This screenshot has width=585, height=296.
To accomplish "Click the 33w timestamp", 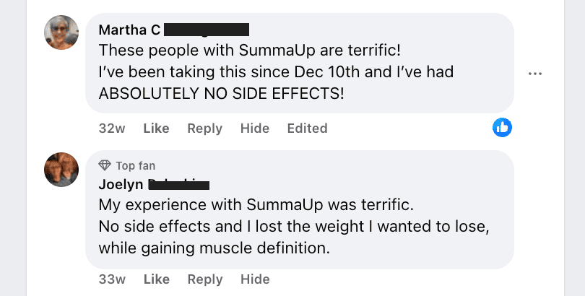I will [x=112, y=279].
